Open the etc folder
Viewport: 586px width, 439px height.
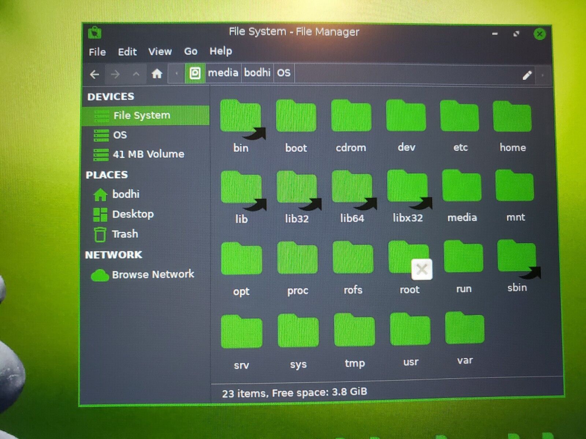pos(460,116)
